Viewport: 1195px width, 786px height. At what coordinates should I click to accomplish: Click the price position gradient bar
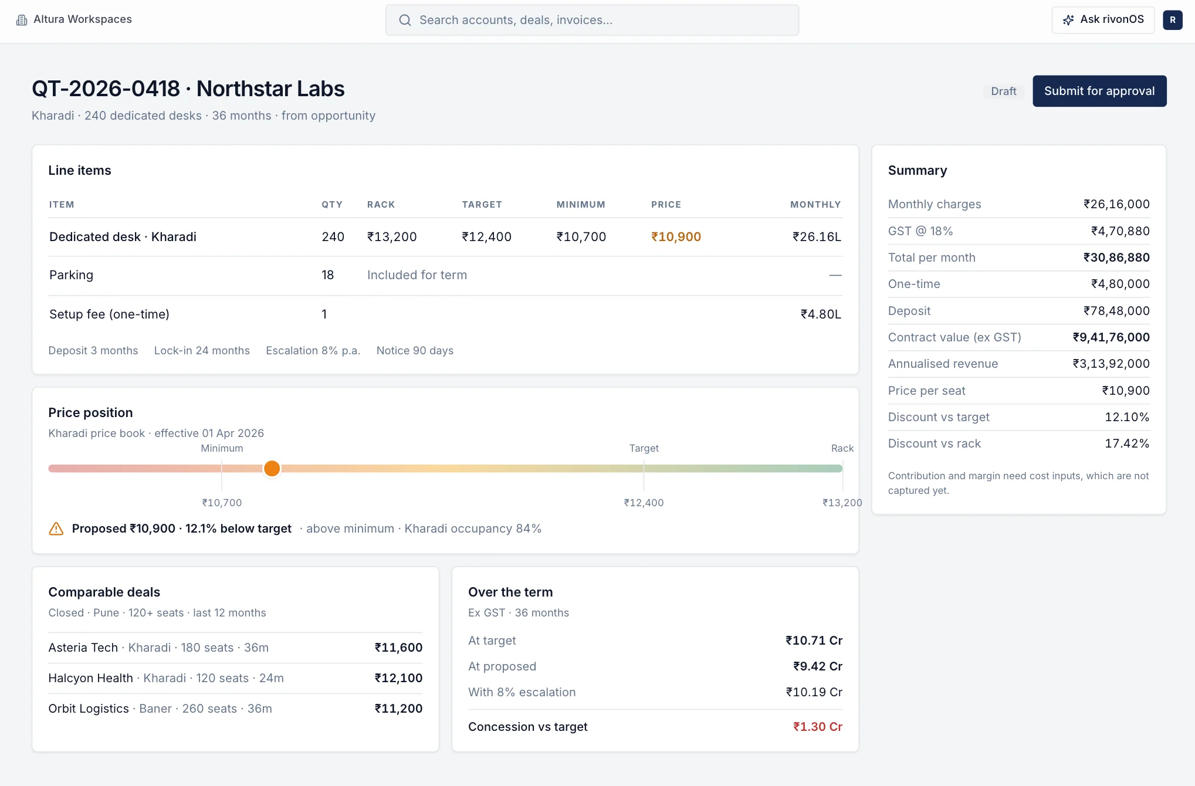(445, 468)
